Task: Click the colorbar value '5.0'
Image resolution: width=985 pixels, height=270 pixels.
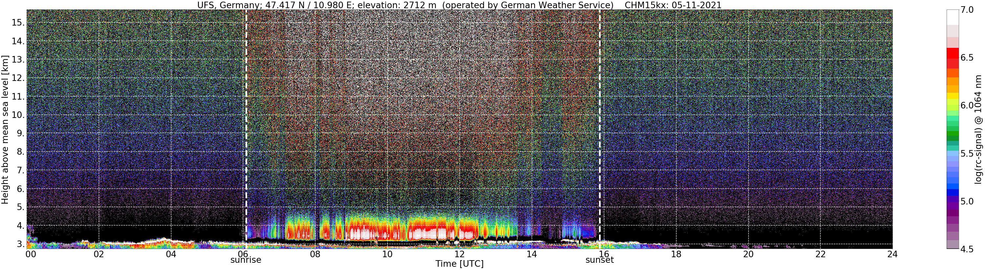Action: click(x=967, y=201)
